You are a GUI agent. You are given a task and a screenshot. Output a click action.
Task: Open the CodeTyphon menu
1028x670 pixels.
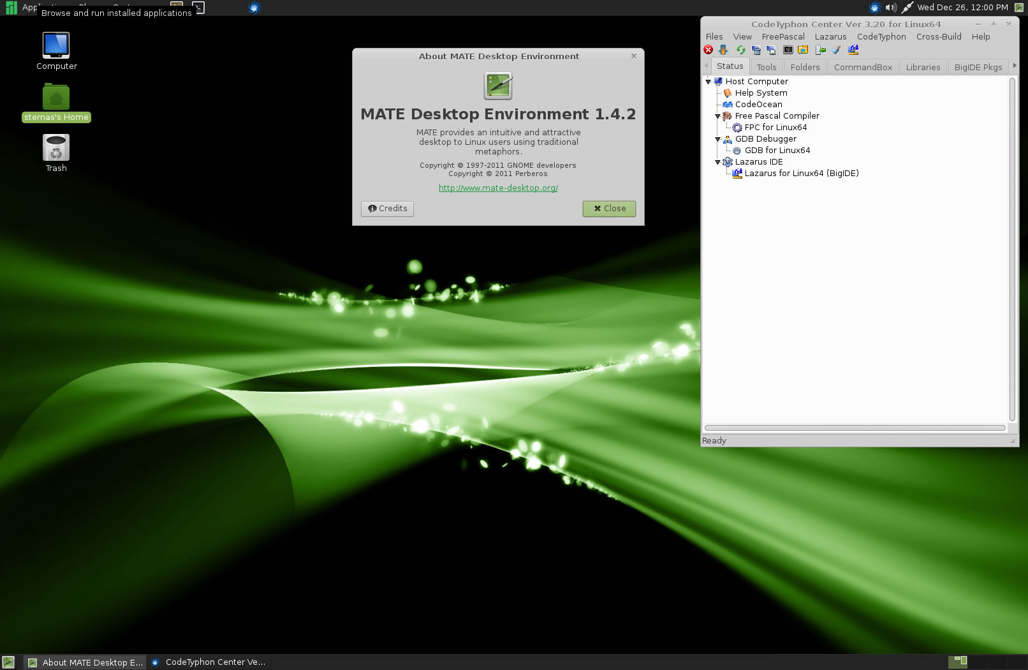[881, 36]
